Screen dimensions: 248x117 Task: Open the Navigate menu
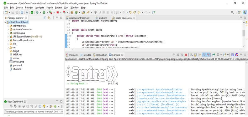pyautogui.click(x=40, y=8)
